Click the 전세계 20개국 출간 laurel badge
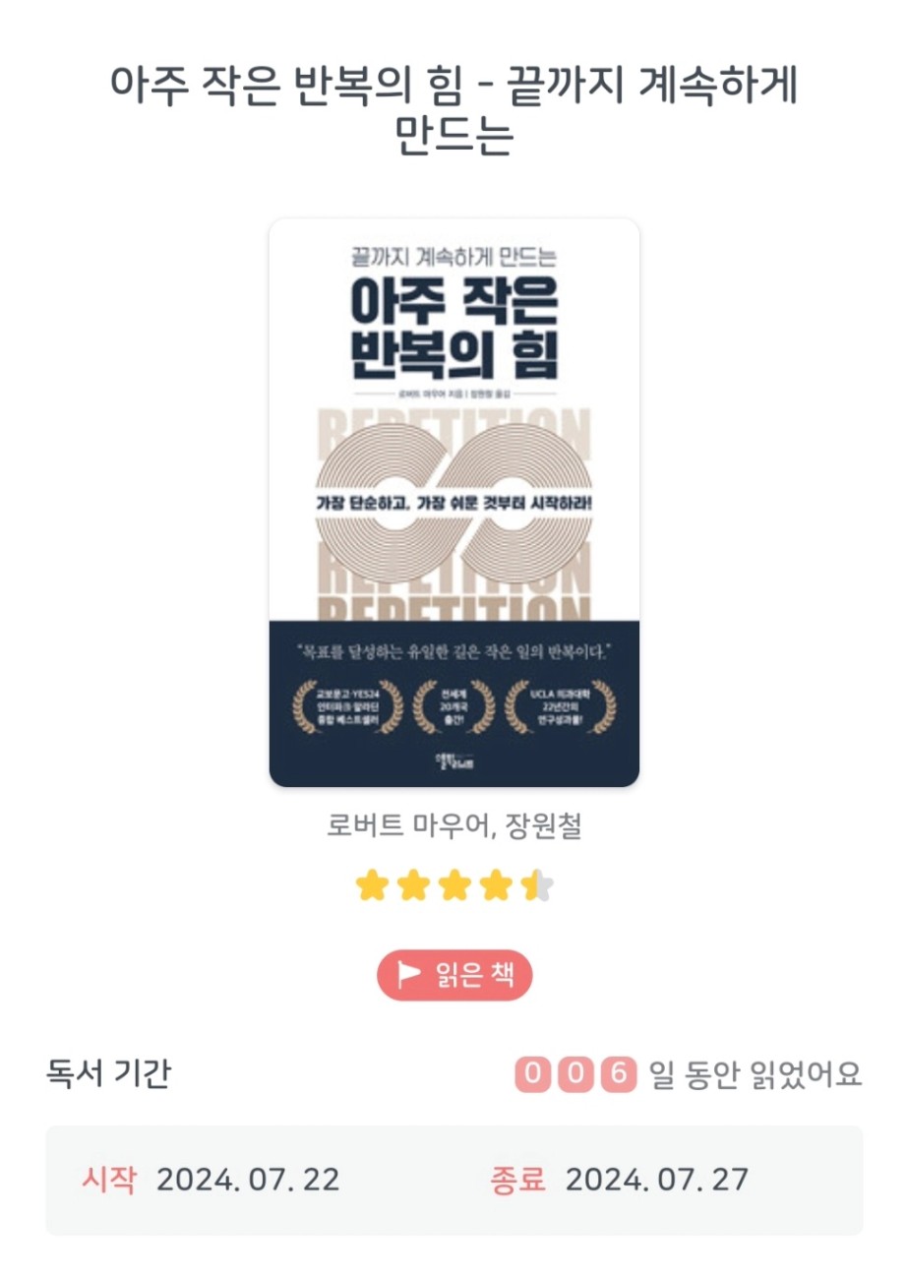Viewport: 907px width, 1277px height. coord(453,706)
